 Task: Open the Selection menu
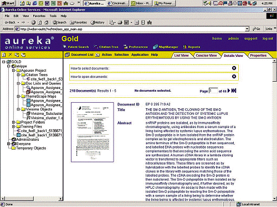121,55
